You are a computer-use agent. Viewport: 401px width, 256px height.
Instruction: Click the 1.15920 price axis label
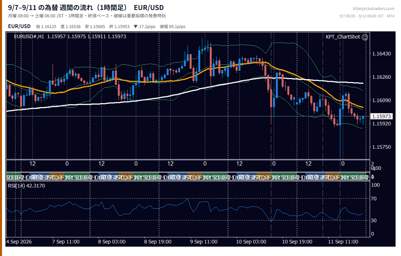point(381,123)
